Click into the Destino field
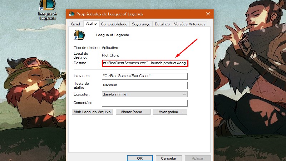The image size is (286, 161). tap(145, 63)
